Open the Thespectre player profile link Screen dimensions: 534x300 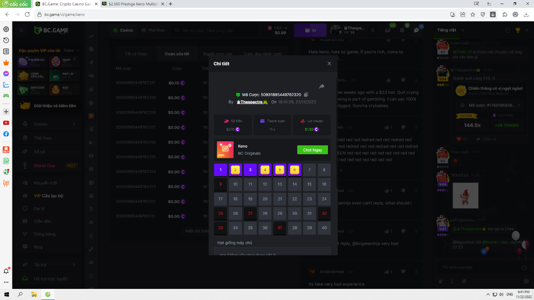pyautogui.click(x=251, y=102)
